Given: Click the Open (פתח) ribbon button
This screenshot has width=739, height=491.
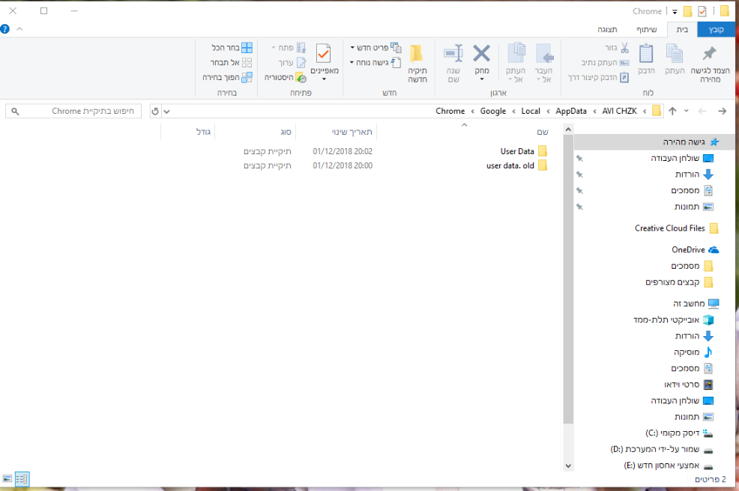Looking at the screenshot, I should 289,48.
